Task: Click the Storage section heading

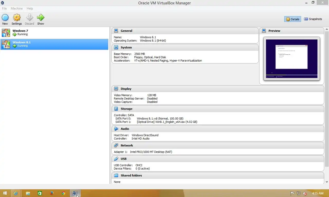Action: pyautogui.click(x=126, y=109)
